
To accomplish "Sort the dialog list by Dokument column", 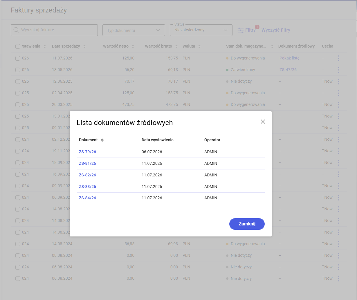I will point(102,140).
